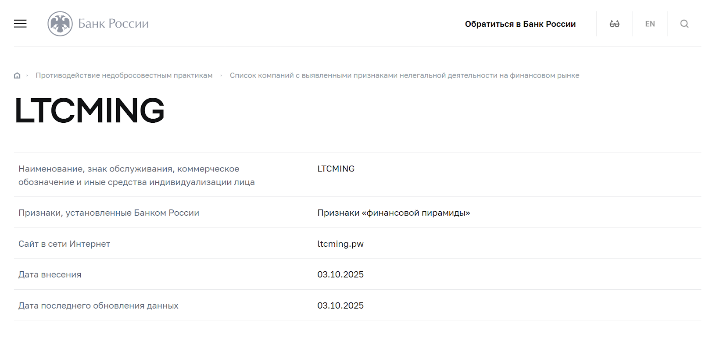Click the 'Дата внесения' label
702x341 pixels.
[x=50, y=275]
